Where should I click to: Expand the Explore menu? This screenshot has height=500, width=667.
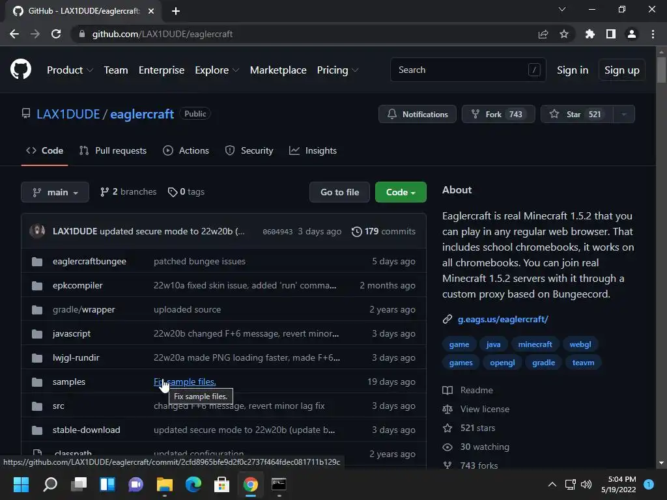[x=217, y=70]
